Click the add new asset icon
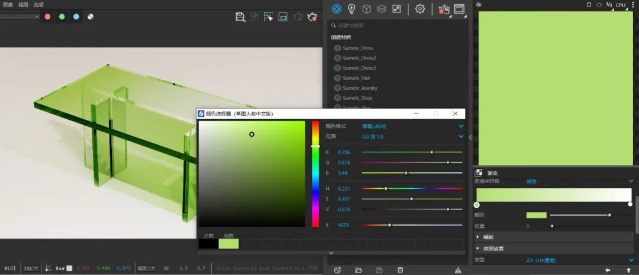 pos(337,270)
